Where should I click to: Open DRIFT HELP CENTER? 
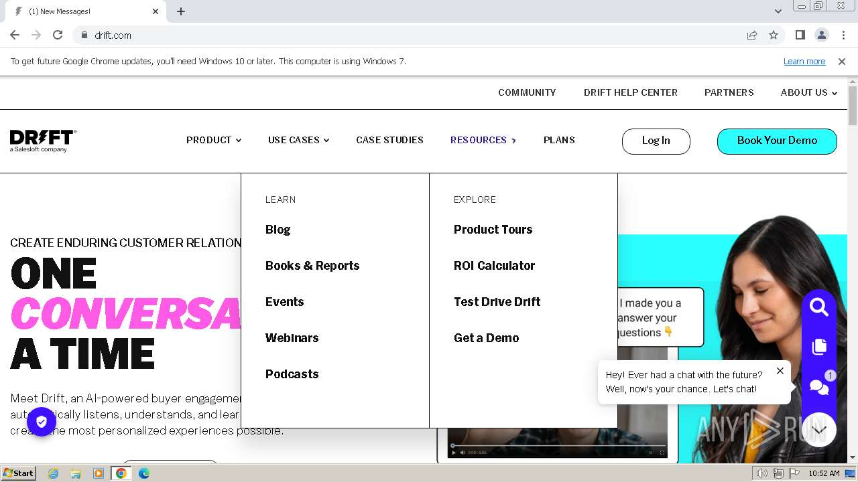[x=631, y=92]
